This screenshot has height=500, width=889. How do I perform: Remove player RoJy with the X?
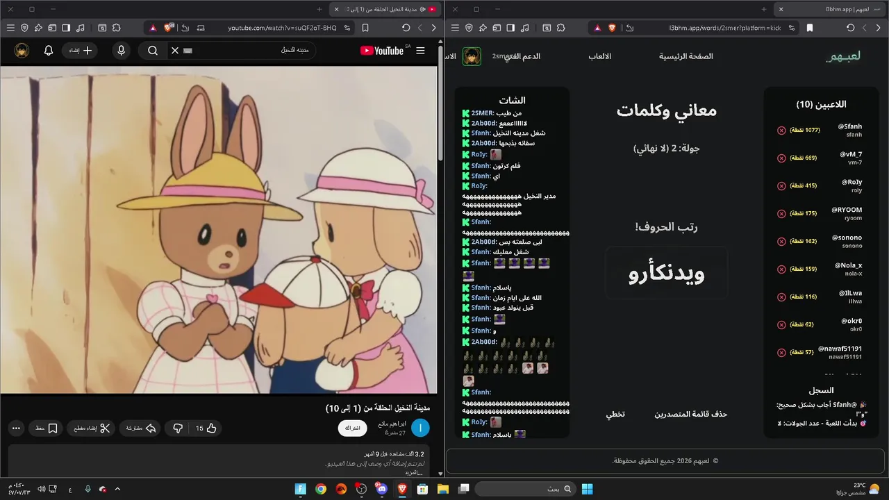(x=781, y=185)
